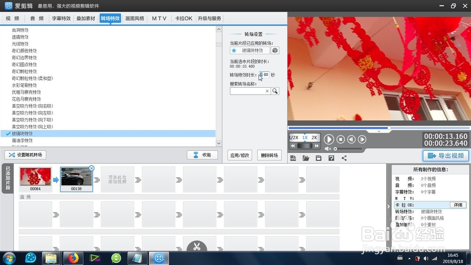Open the 字幕特效 tab
The width and height of the screenshot is (471, 265).
[x=61, y=18]
